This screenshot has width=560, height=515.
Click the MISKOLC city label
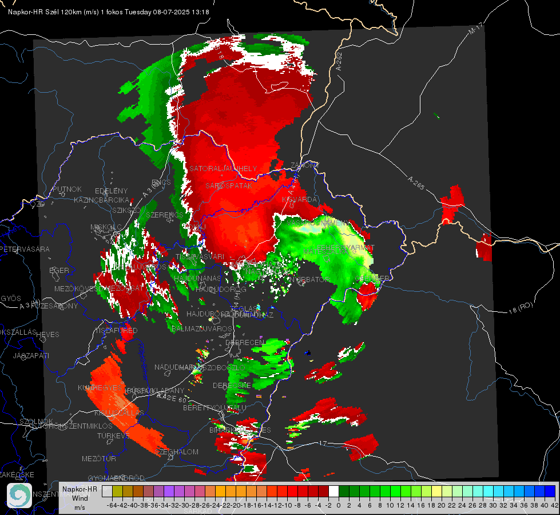point(106,227)
